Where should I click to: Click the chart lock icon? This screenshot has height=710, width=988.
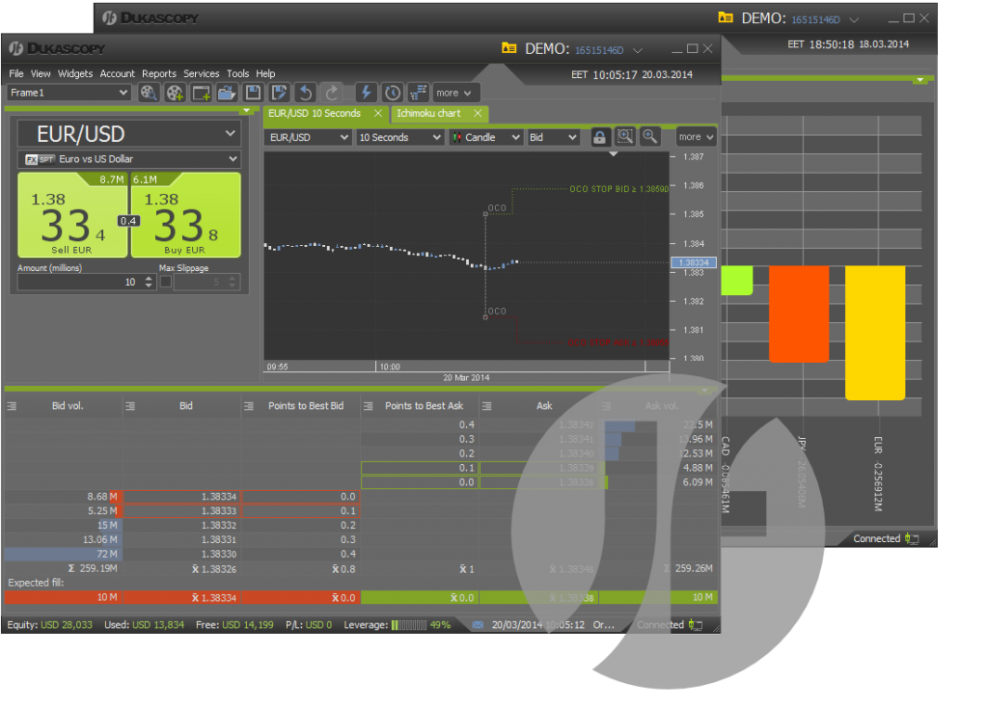pos(599,138)
